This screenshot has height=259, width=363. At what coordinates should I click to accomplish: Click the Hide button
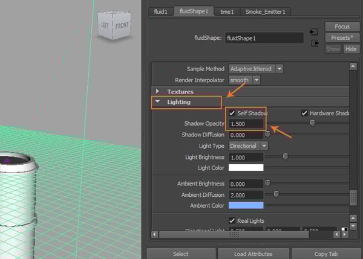click(x=351, y=49)
